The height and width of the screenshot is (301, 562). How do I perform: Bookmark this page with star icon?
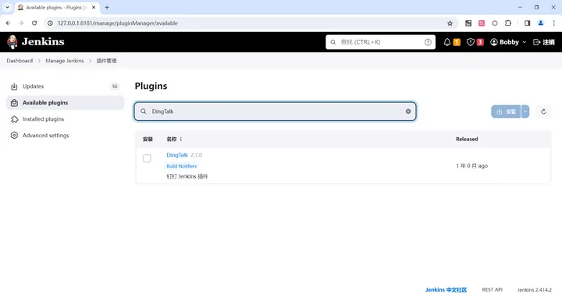[x=450, y=23]
